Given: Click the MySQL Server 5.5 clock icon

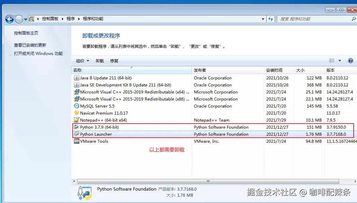Looking at the screenshot, I should 77,106.
